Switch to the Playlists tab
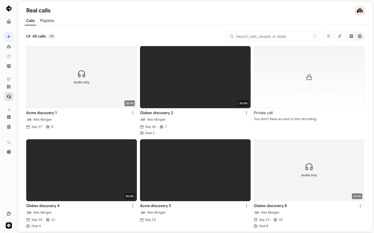This screenshot has width=374, height=233. [x=47, y=21]
